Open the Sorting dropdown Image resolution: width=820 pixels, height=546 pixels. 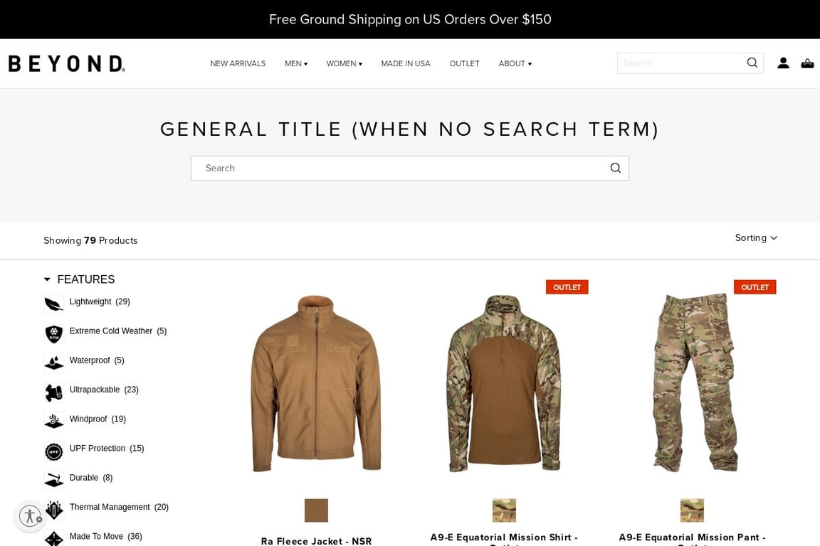(x=756, y=237)
